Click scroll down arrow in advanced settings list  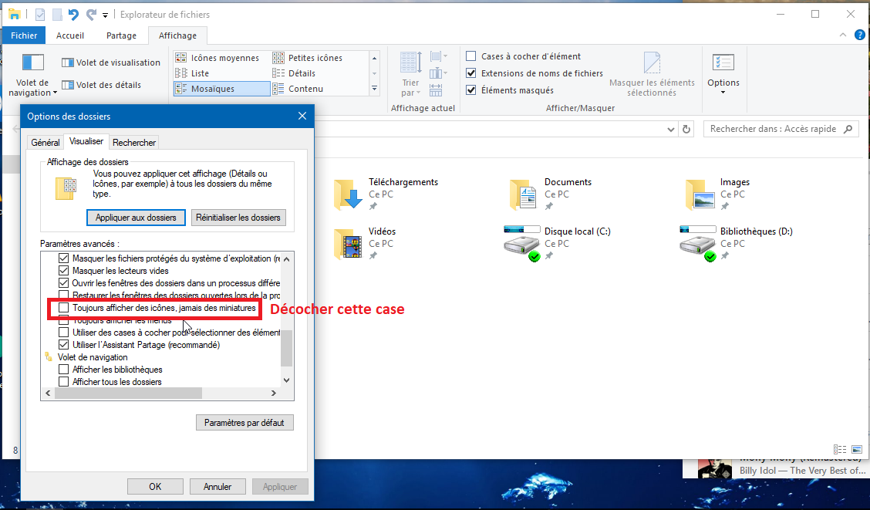point(286,380)
